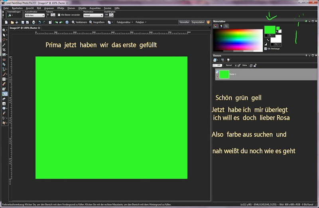
Task: Select the Crop tool
Action: 4,50
